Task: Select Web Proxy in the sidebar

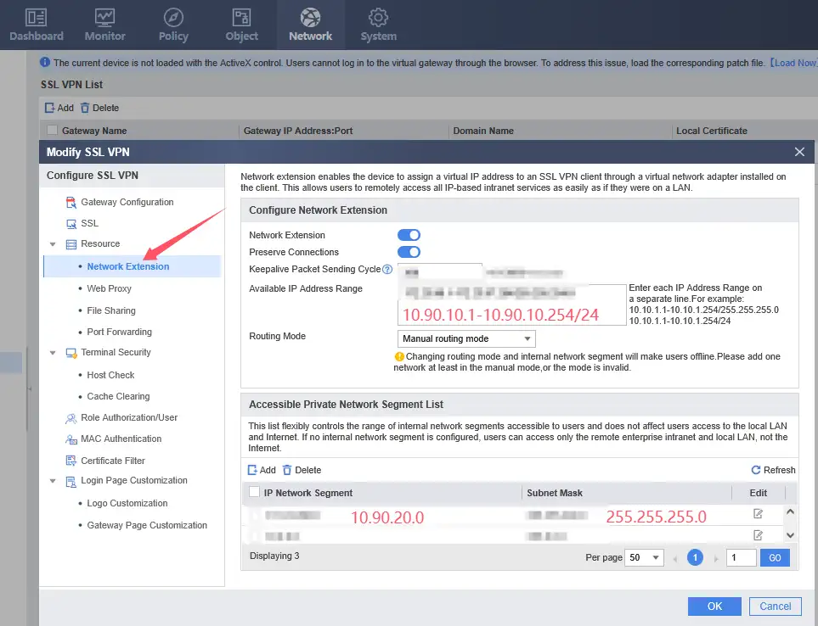Action: click(109, 288)
